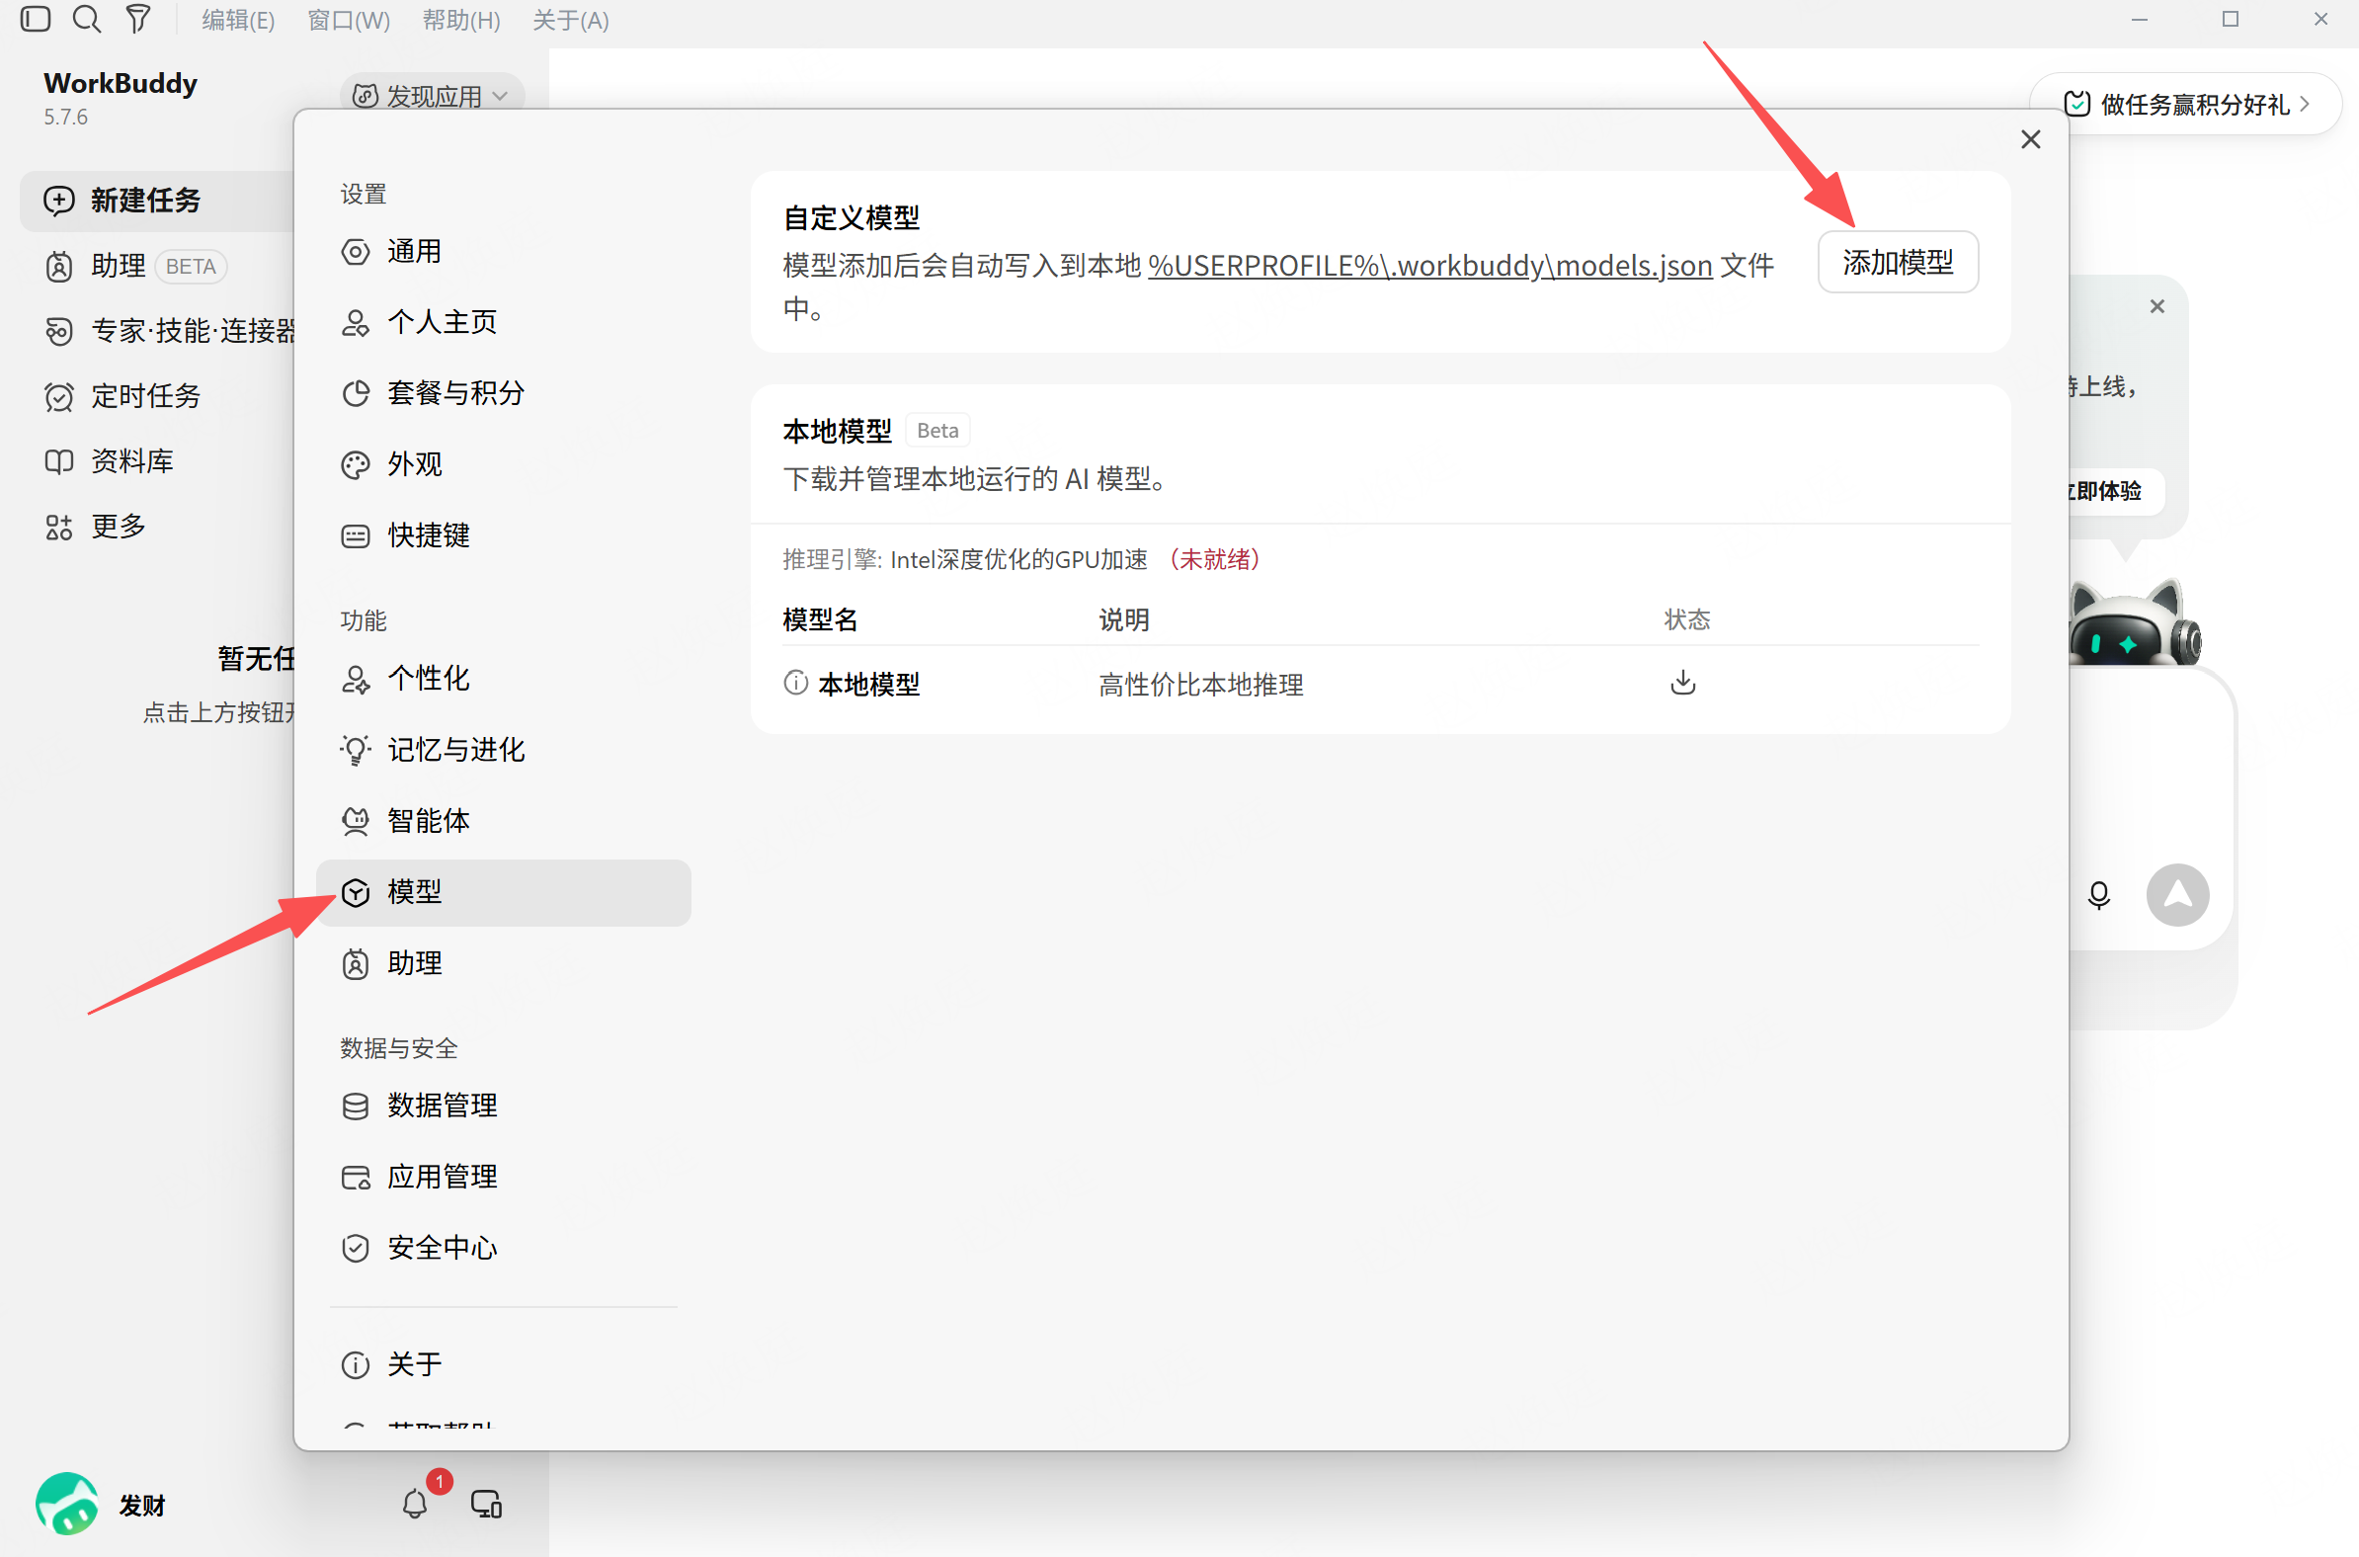
Task: Click the Beta badge next to 本地模型
Action: point(937,431)
